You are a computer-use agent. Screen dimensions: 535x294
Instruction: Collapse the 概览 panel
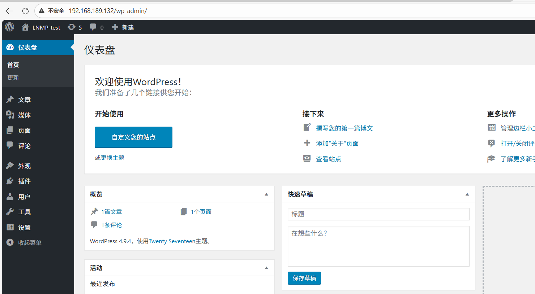tap(266, 194)
